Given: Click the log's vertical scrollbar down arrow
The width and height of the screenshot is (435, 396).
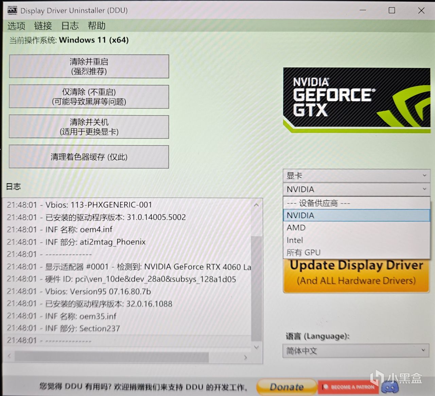Looking at the screenshot, I should pyautogui.click(x=257, y=347).
